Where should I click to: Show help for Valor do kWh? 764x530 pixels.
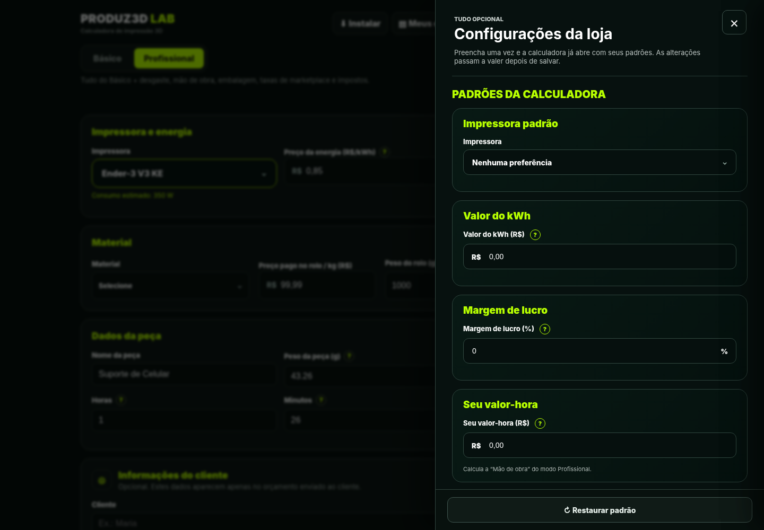[x=535, y=235]
